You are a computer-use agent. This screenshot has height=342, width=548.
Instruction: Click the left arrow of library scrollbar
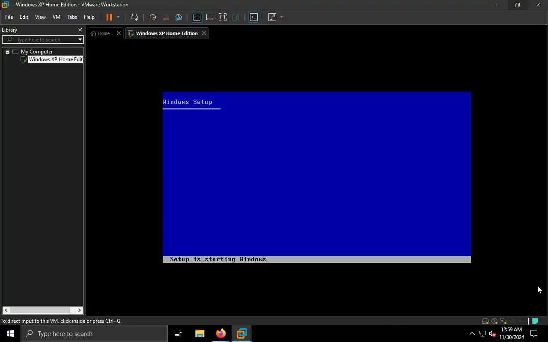click(6, 310)
